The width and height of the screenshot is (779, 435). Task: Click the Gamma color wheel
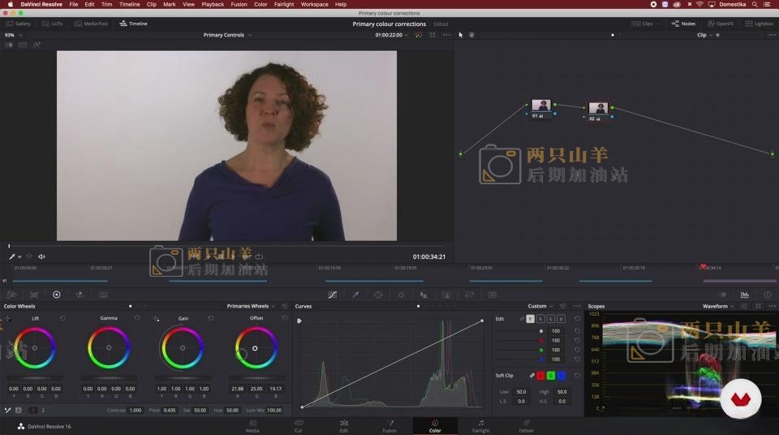tap(109, 348)
